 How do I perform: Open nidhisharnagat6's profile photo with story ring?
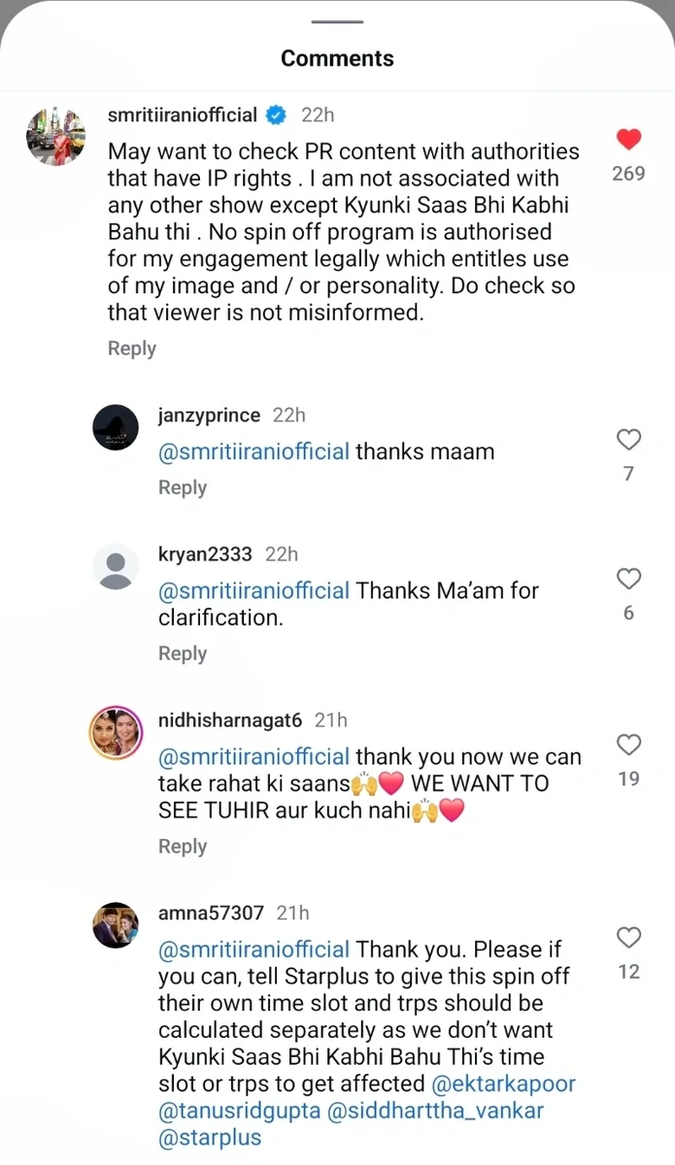(116, 732)
